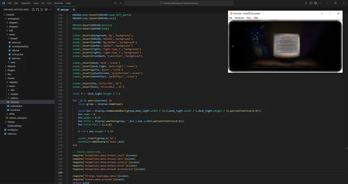Open error.lua file
The width and height of the screenshot is (348, 184).
point(16,42)
